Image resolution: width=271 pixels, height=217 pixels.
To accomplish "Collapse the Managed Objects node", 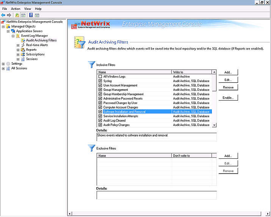I will coord(3,27).
